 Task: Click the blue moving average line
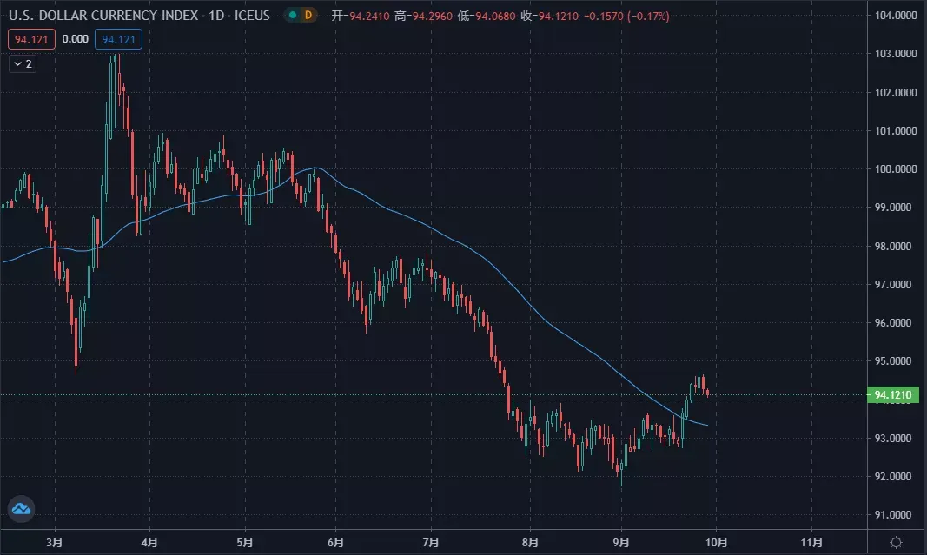[414, 220]
